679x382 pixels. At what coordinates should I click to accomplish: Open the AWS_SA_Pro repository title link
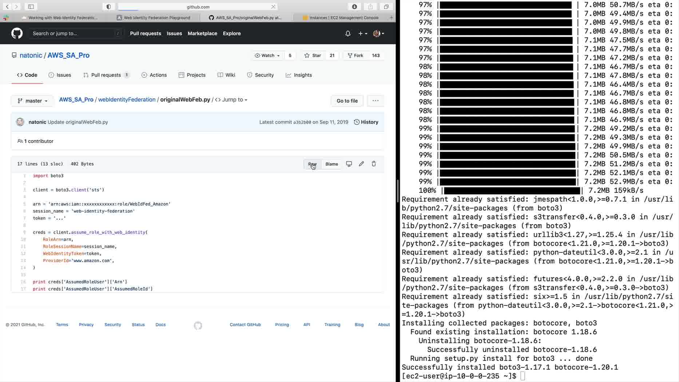(x=68, y=55)
